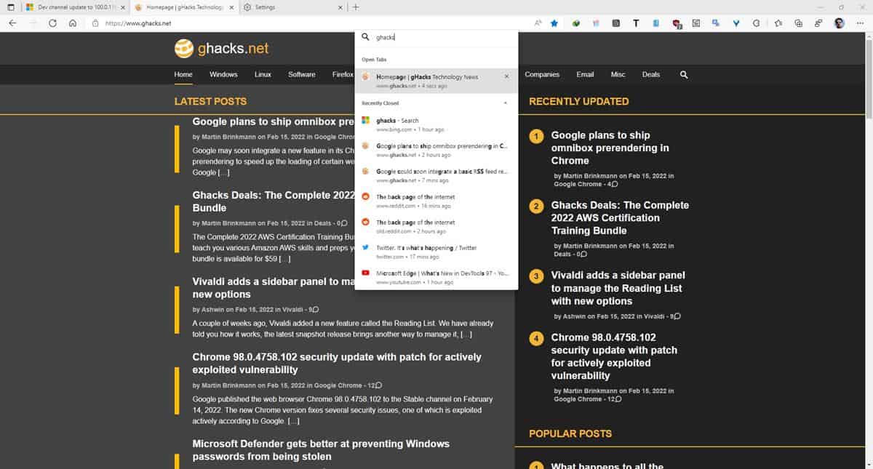The width and height of the screenshot is (873, 469).
Task: Dismiss the Homepage open tab suggestion
Action: tap(506, 76)
